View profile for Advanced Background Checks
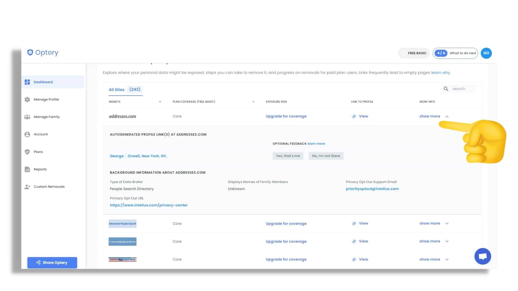Viewport: 518px width, 291px height. coord(363,241)
